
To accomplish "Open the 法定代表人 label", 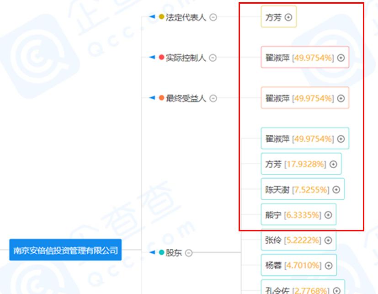I will (x=186, y=17).
